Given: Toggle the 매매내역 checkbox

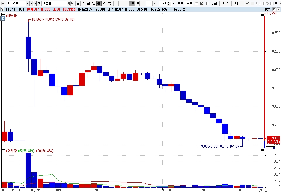Looking at the screenshot, I should [252, 3].
